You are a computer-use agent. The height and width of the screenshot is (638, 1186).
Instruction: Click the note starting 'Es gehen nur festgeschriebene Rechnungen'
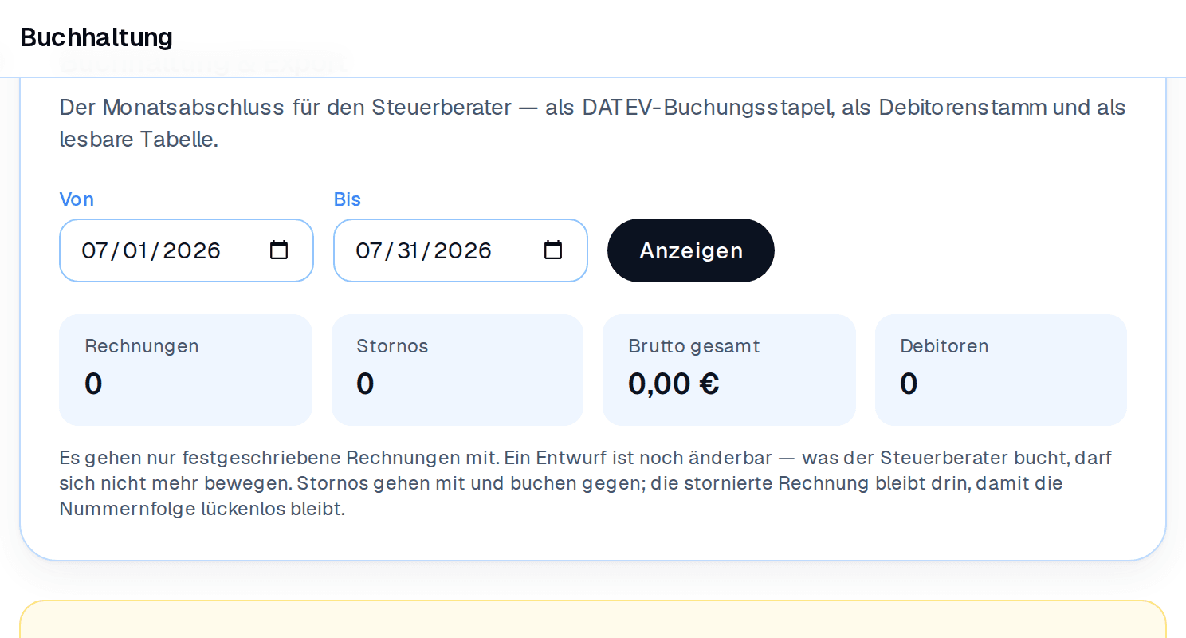(x=586, y=483)
